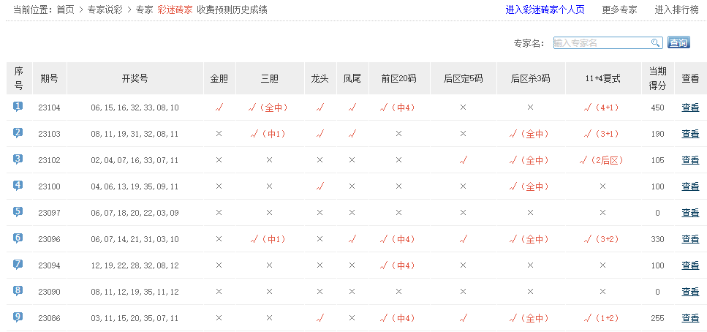The image size is (707, 332).
Task: Click row number 5 badge icon
Action: 18,212
